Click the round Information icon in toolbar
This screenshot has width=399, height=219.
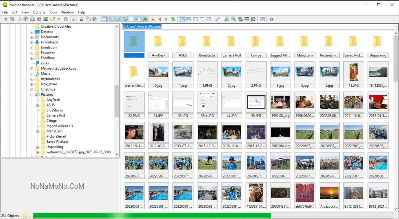click(39, 19)
